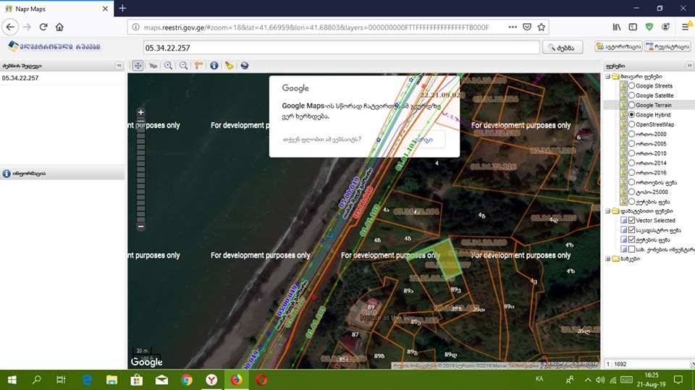Toggle საკადასტრო ფენა layer checkbox
Image resolution: width=695 pixels, height=390 pixels.
click(x=631, y=230)
